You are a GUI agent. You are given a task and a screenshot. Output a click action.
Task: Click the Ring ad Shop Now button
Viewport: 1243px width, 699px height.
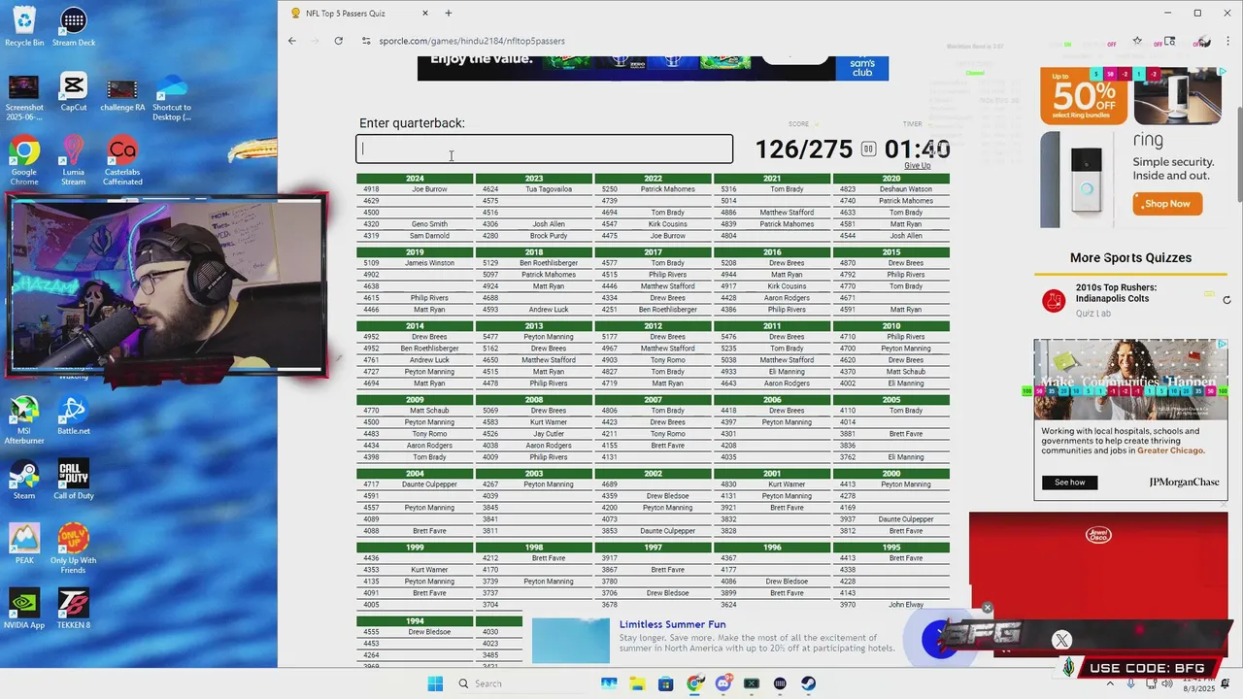point(1167,204)
